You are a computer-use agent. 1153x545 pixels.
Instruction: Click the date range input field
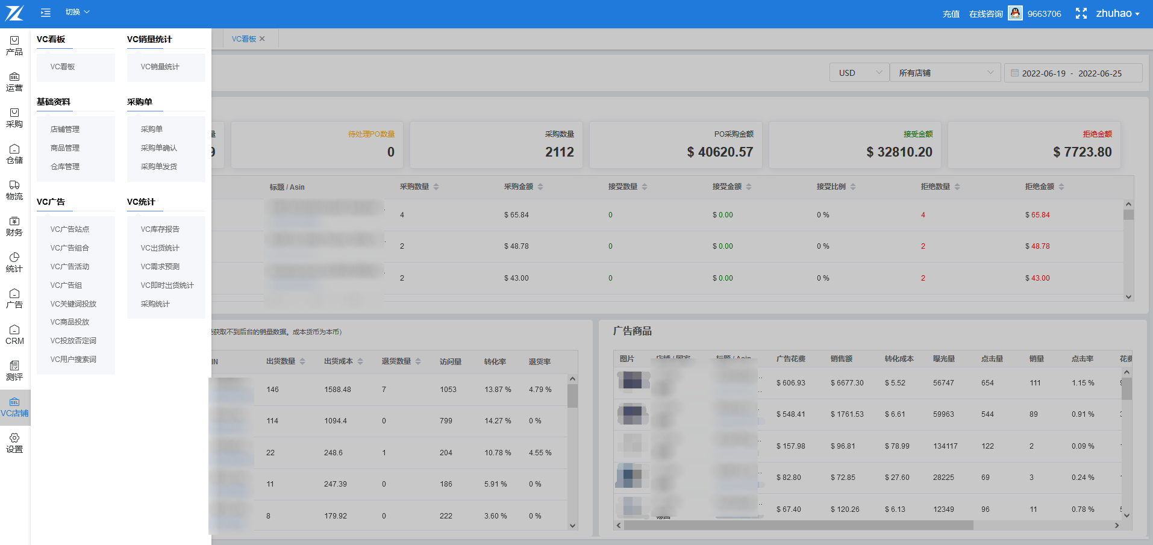coord(1072,73)
